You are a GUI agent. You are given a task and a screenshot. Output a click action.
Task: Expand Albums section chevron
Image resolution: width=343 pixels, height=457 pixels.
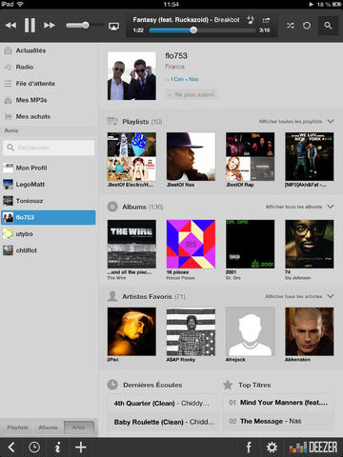click(x=331, y=207)
